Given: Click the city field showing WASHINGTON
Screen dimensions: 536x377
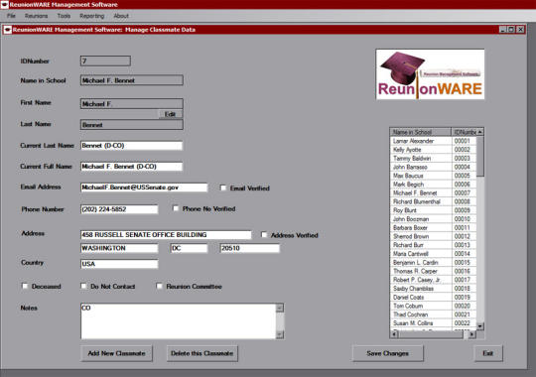Looking at the screenshot, I should tap(119, 248).
